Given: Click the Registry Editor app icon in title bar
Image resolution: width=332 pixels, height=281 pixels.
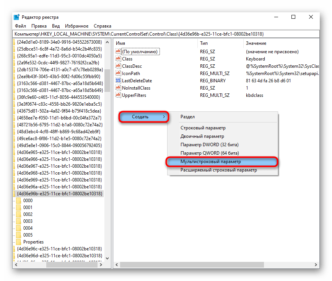Looking at the screenshot, I should click(x=17, y=17).
